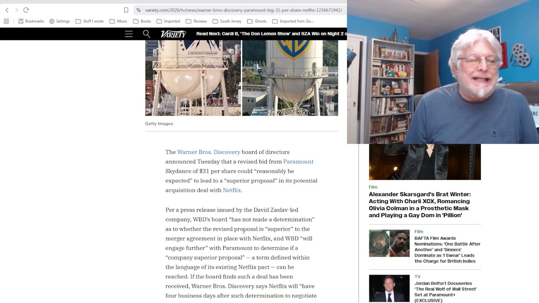This screenshot has width=539, height=303.
Task: Open the Music bookmark folder
Action: pyautogui.click(x=118, y=21)
